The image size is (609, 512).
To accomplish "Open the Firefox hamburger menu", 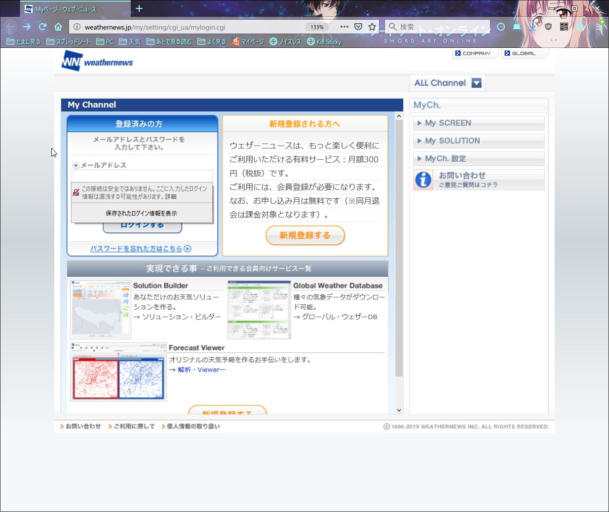I will [599, 27].
